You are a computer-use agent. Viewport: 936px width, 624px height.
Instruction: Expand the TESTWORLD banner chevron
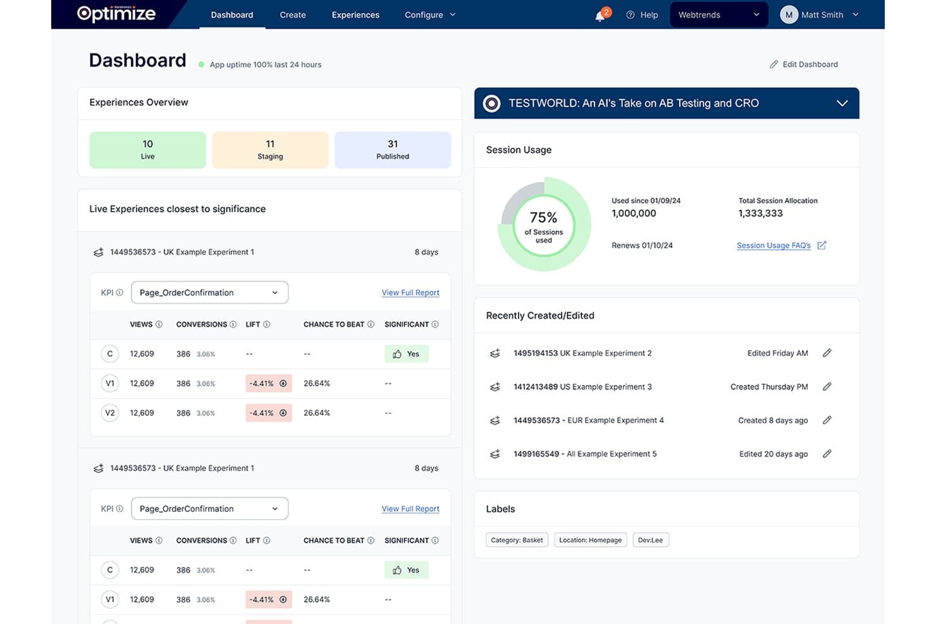(x=842, y=103)
